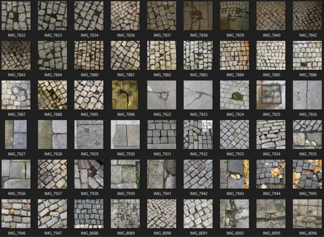Click the IMG_7896 mossy pavement thumbnail
324x237 pixels.
click(x=125, y=95)
